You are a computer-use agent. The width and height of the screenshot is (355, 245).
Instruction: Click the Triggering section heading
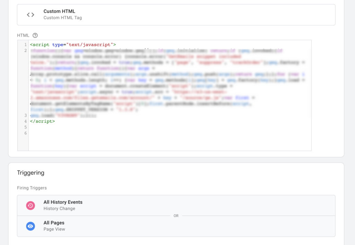click(31, 173)
